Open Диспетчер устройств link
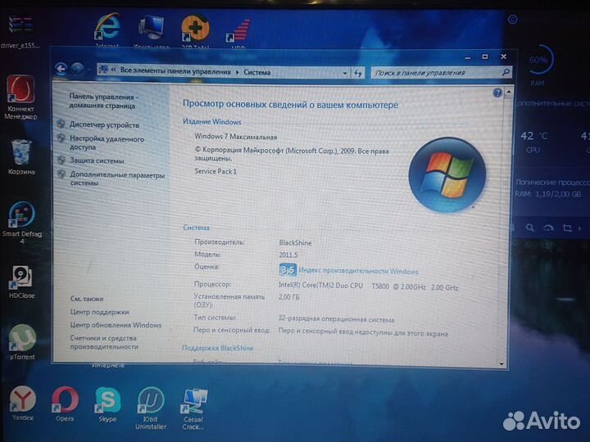 pos(104,124)
